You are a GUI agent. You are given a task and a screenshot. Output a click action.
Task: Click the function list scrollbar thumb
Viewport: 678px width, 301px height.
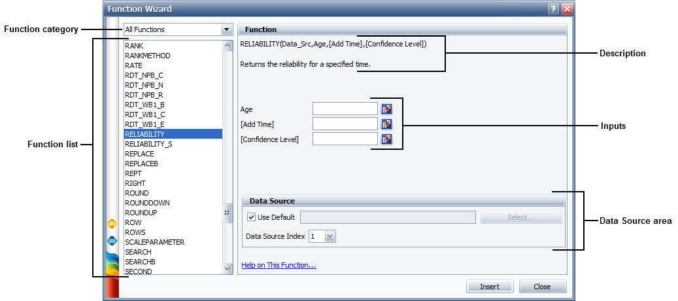(x=228, y=213)
